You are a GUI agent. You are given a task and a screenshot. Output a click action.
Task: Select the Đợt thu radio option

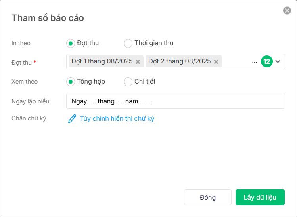[71, 43]
